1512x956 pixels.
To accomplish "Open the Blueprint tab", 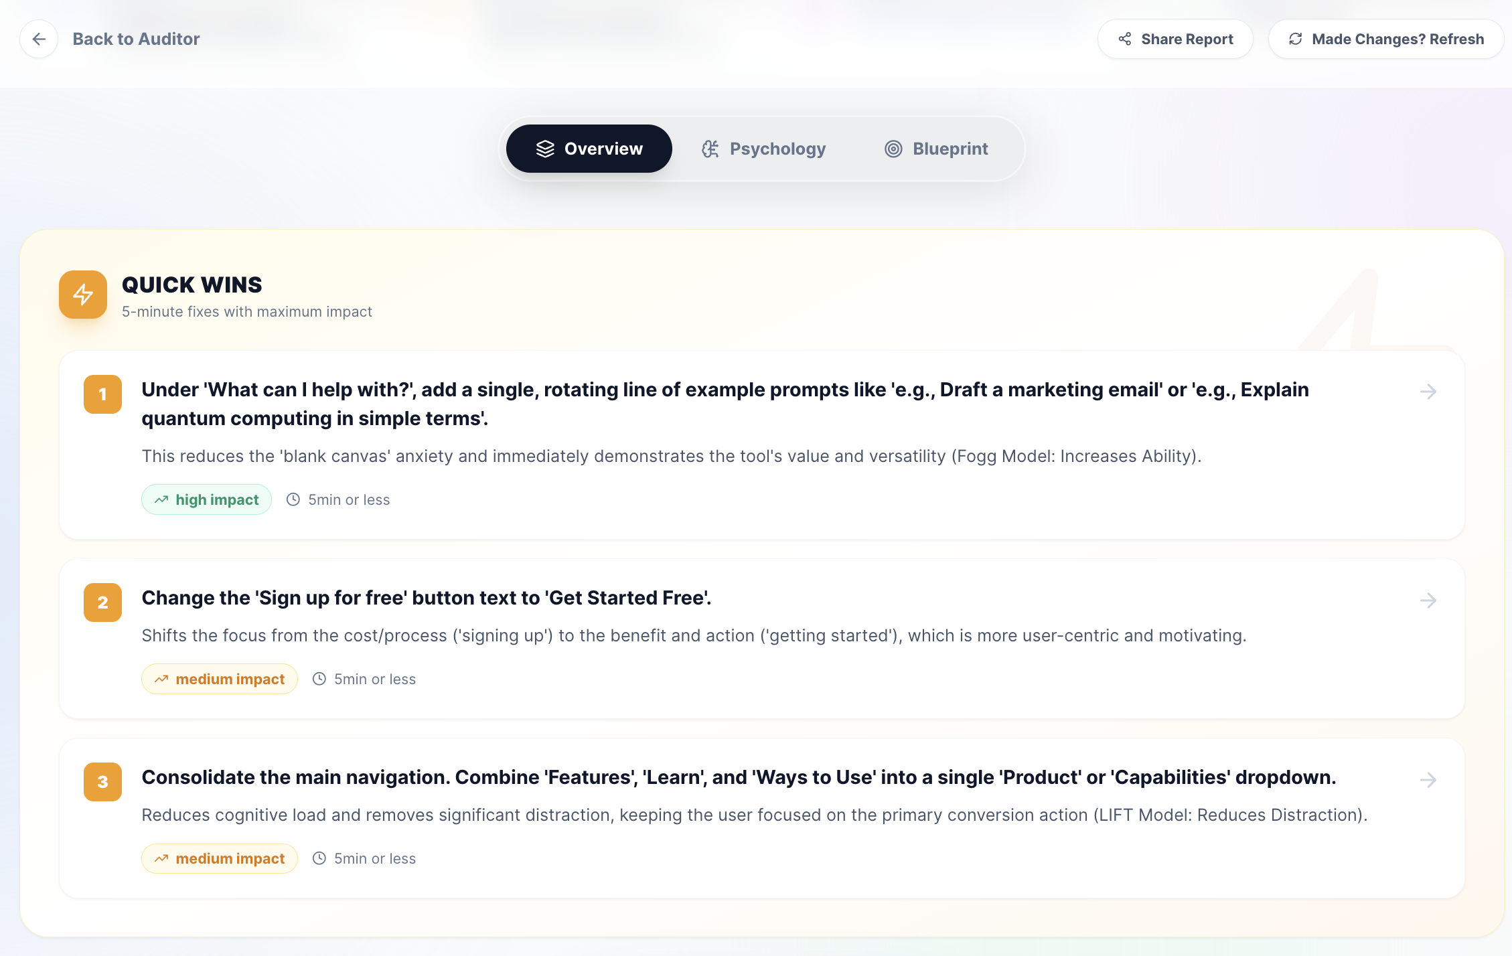I will 936,149.
